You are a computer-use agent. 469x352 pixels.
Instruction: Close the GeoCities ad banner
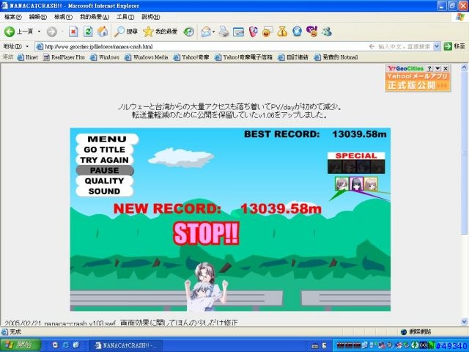coord(446,68)
